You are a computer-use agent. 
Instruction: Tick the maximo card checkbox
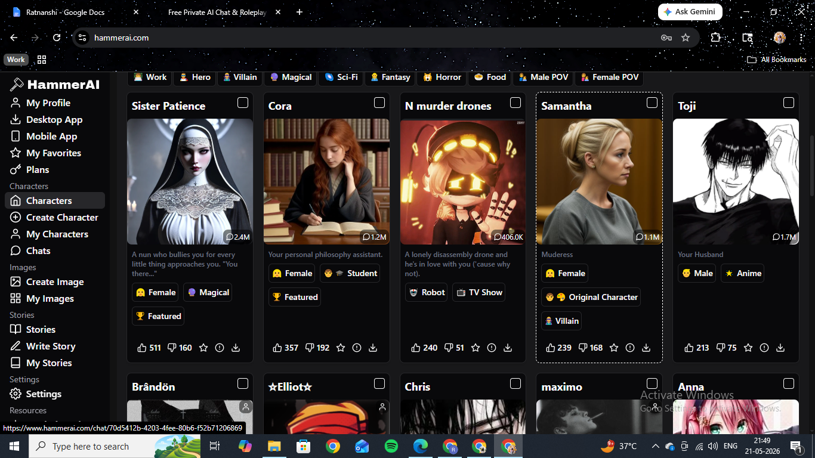tap(652, 383)
